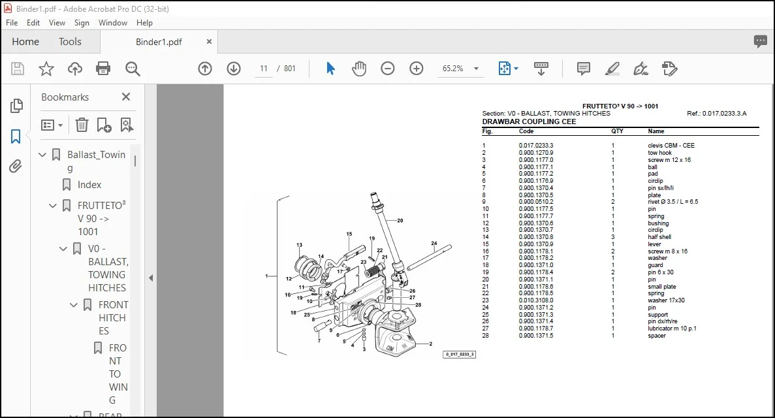This screenshot has height=418, width=775.
Task: Upload the file to cloud storage
Action: coord(74,69)
